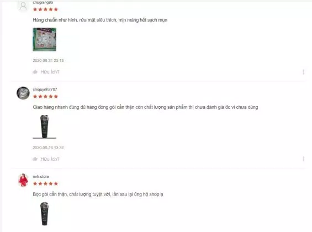
Task: Click the five-star rating of chugiang86
Action: (45, 9)
